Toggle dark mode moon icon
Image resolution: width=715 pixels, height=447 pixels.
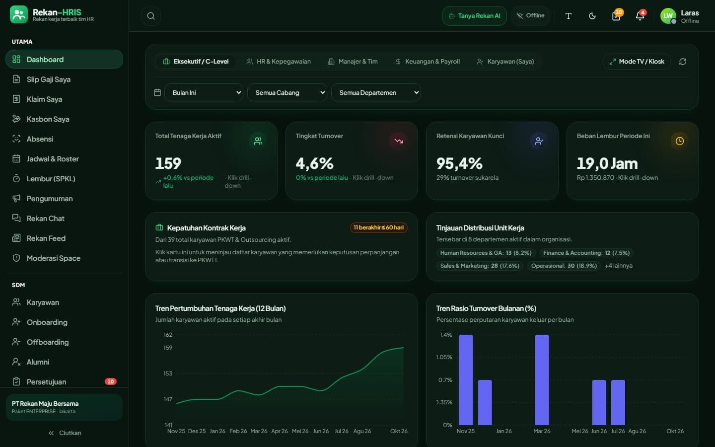click(592, 16)
